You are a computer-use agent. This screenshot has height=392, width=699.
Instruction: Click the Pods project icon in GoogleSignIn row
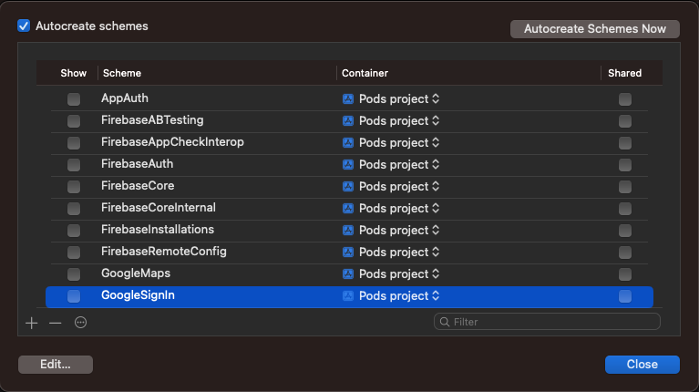click(348, 295)
